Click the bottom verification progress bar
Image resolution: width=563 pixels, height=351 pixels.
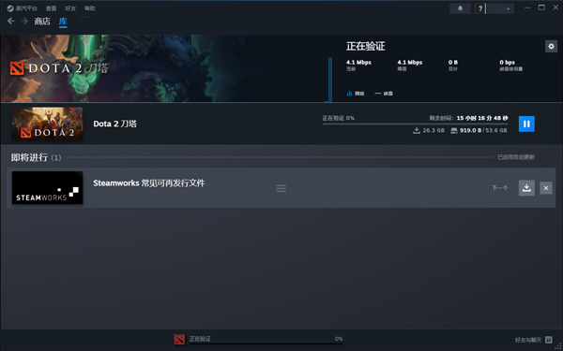(x=266, y=339)
